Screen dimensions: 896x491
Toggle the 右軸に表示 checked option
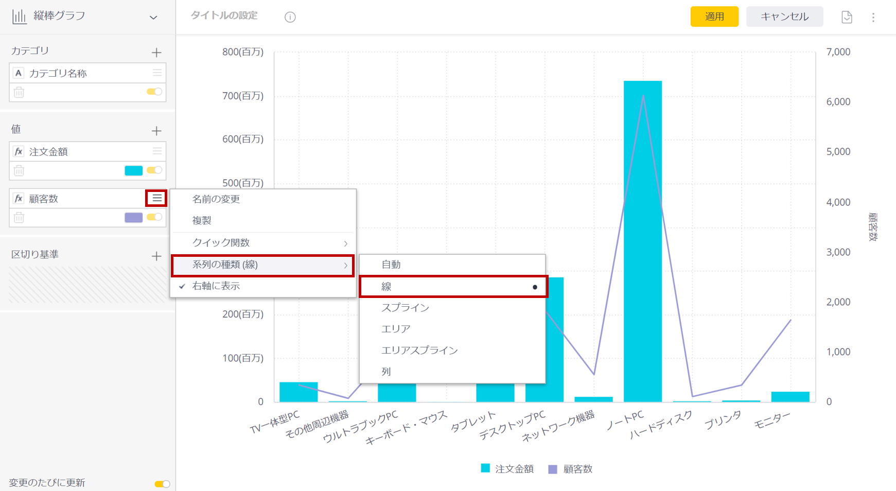(263, 286)
